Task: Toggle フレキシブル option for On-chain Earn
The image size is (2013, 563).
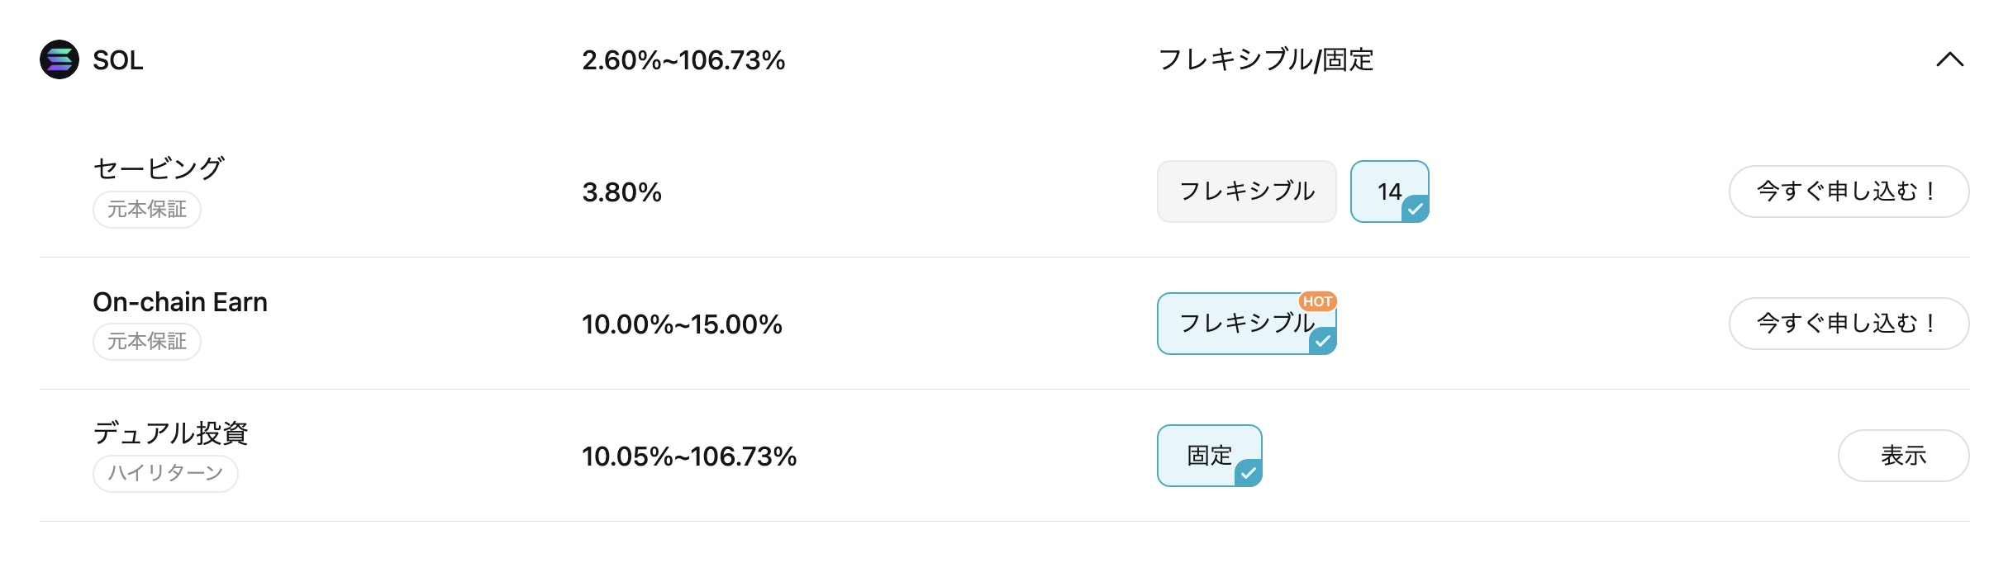Action: pyautogui.click(x=1244, y=324)
